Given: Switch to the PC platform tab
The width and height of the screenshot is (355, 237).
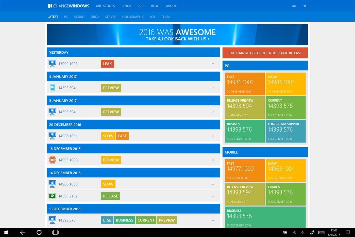Looking at the screenshot, I should tap(66, 17).
